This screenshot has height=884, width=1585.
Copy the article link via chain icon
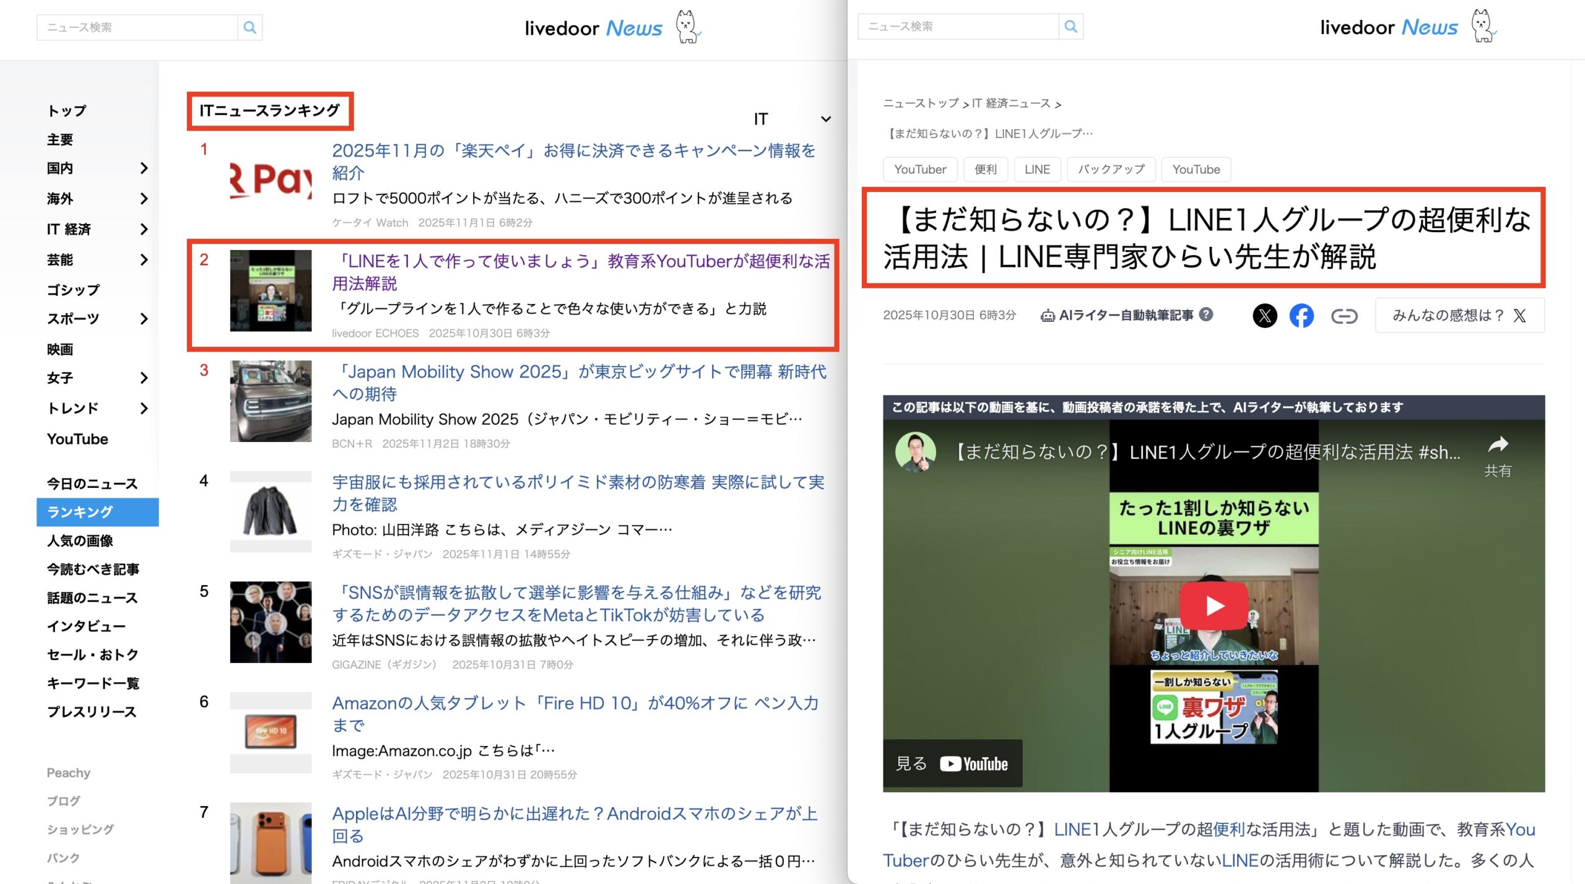tap(1344, 316)
